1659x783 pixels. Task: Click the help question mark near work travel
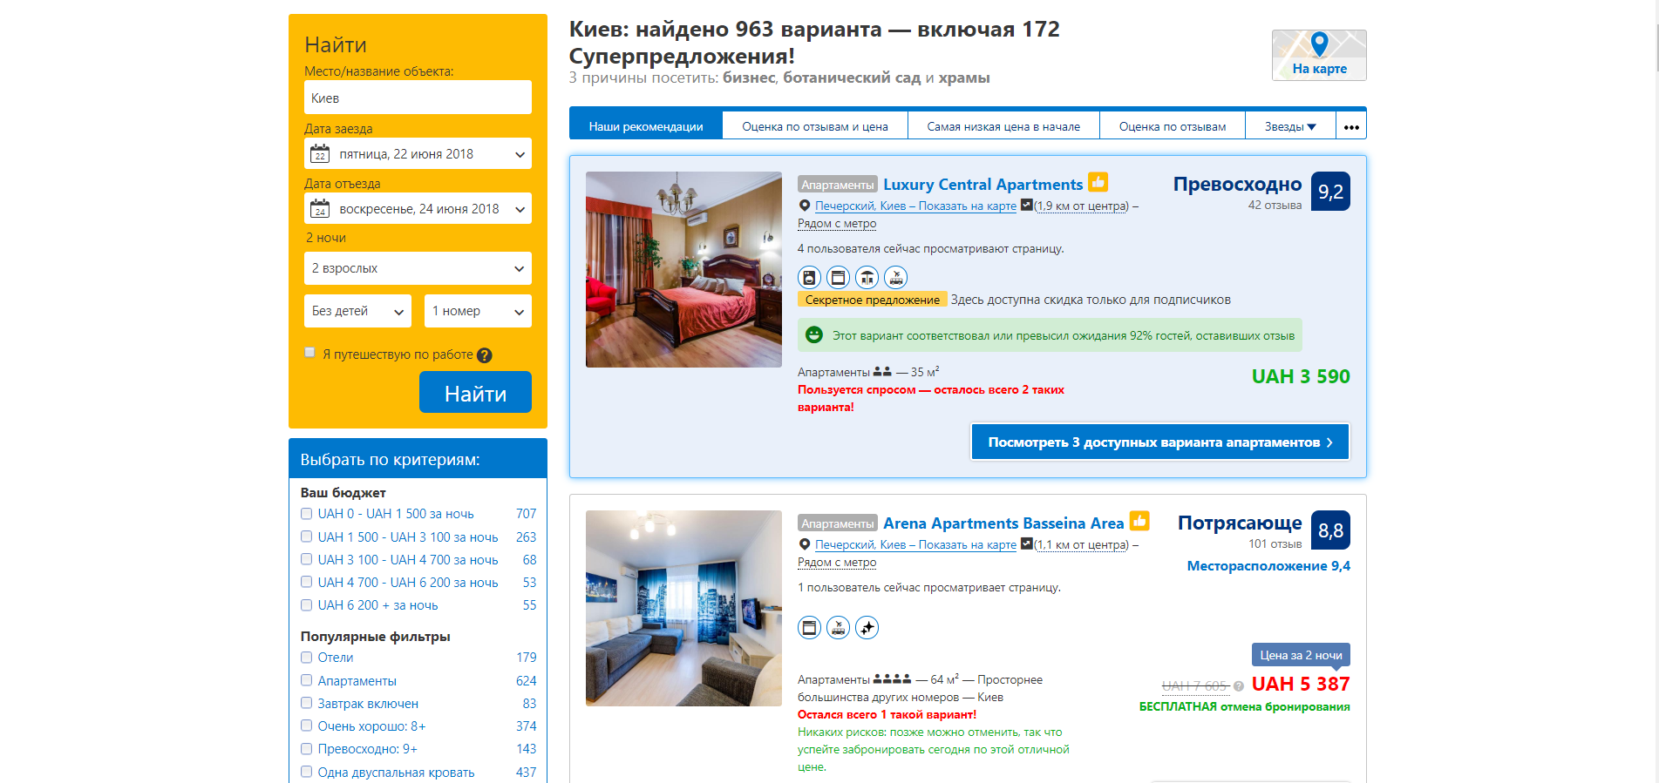(x=485, y=355)
